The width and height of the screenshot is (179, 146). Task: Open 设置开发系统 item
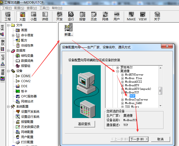click(x=30, y=112)
